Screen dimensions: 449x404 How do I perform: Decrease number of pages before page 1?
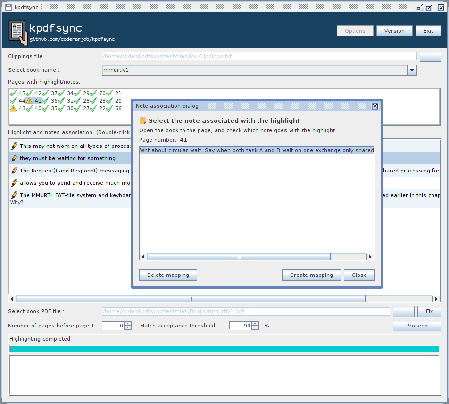128,327
